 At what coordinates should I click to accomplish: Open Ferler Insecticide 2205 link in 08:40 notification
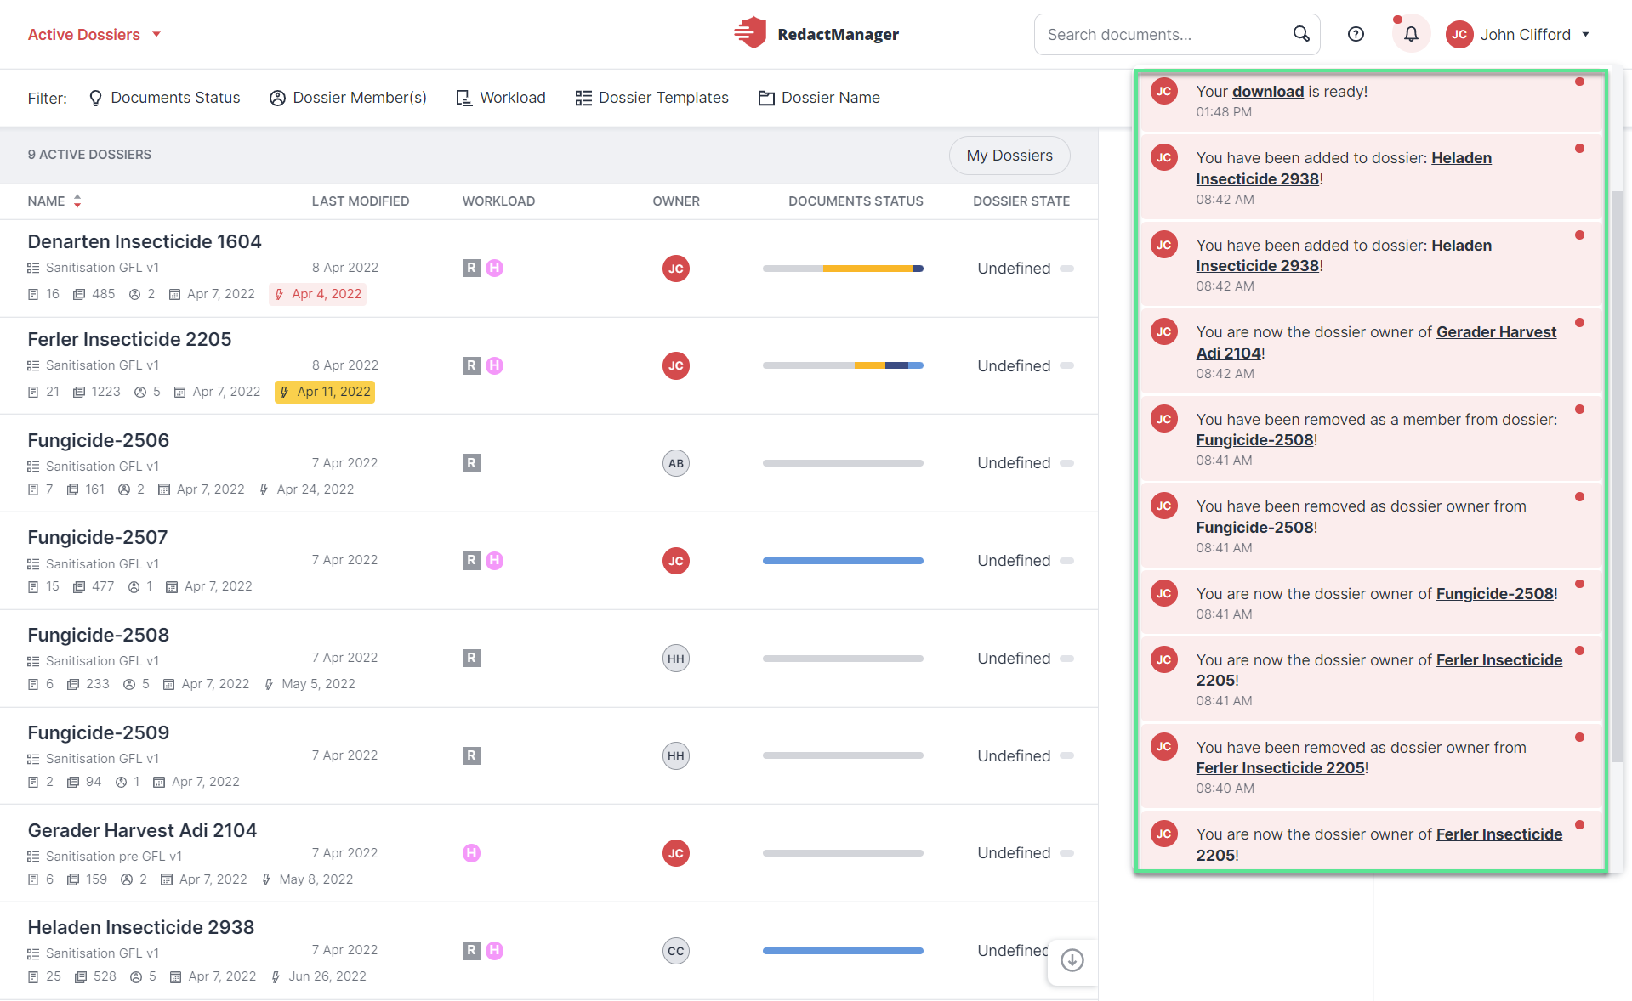tap(1280, 768)
